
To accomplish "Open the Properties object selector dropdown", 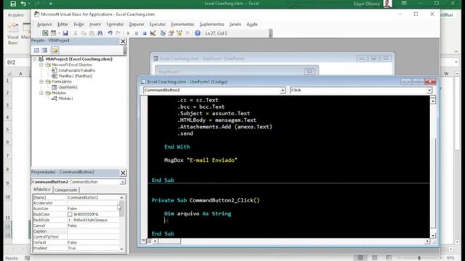I will click(123, 182).
